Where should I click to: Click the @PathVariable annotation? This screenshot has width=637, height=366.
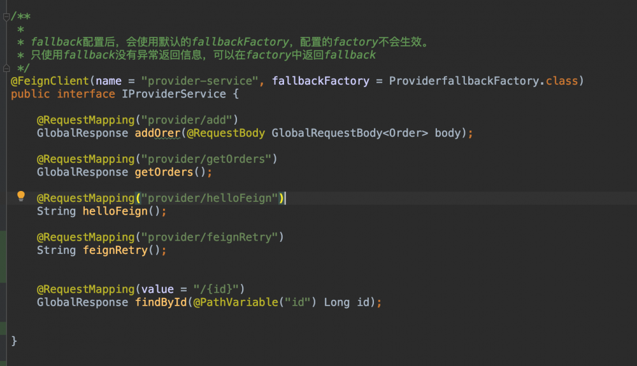point(236,302)
